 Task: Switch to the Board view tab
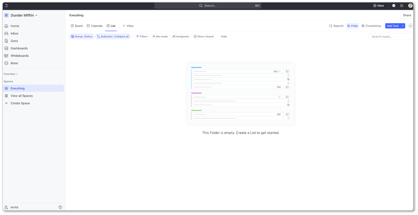click(77, 26)
